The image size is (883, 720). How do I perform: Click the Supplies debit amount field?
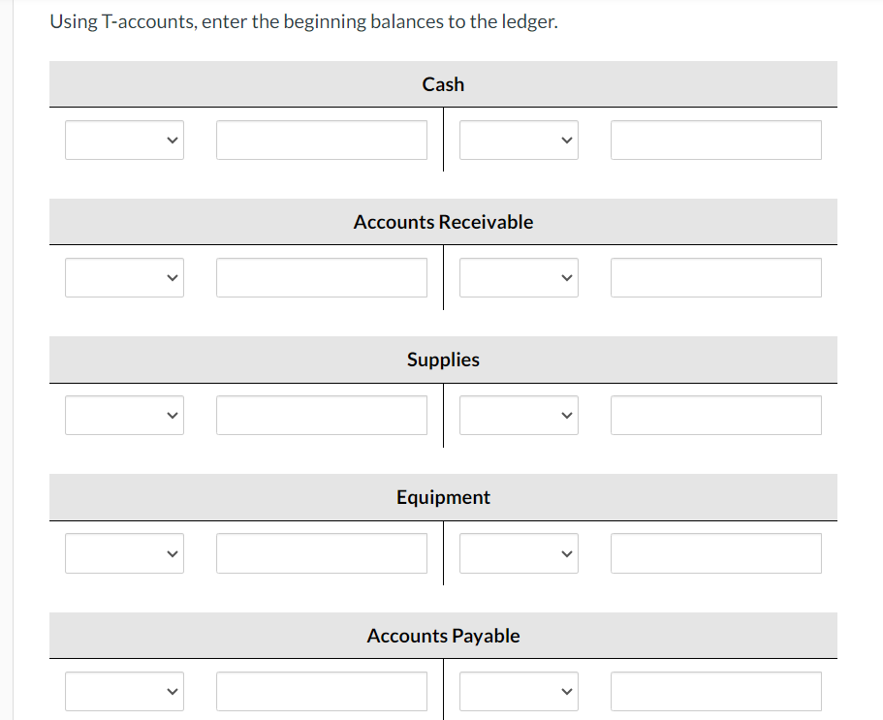[321, 415]
